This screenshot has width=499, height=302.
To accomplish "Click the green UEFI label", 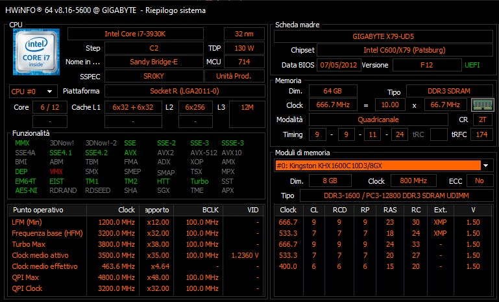I will (x=472, y=66).
